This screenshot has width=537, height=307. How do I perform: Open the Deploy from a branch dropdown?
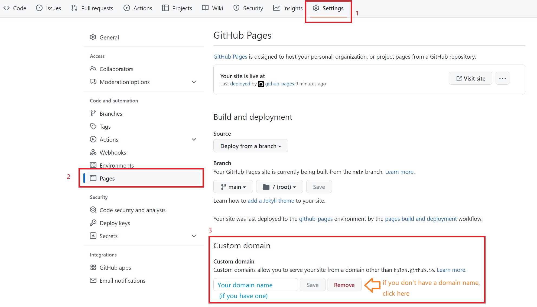coord(250,146)
